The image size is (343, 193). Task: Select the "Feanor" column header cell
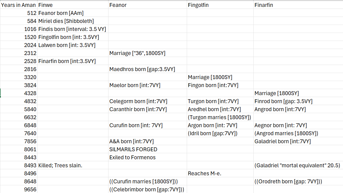(148, 5)
